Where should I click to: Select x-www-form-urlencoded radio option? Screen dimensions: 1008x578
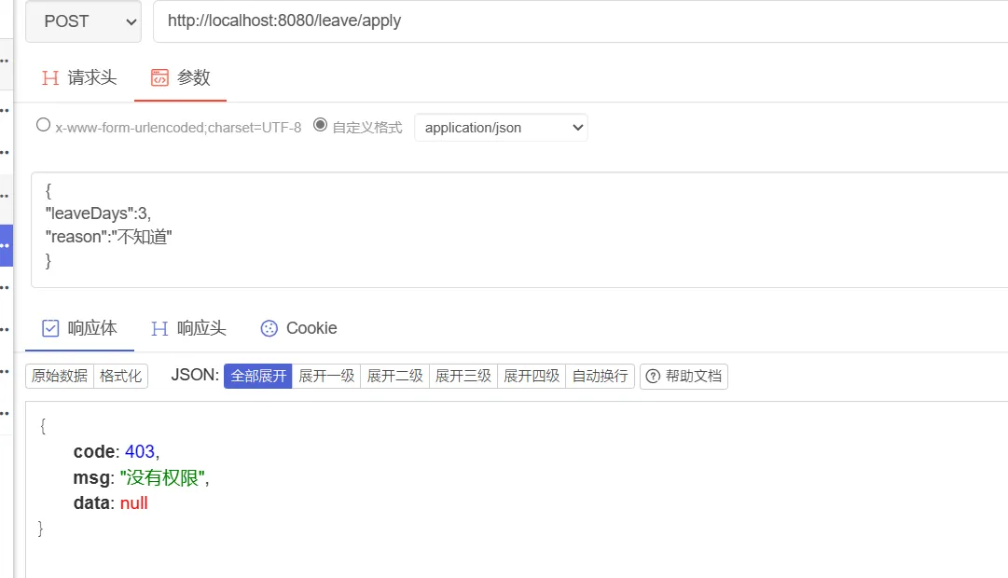[x=43, y=125]
